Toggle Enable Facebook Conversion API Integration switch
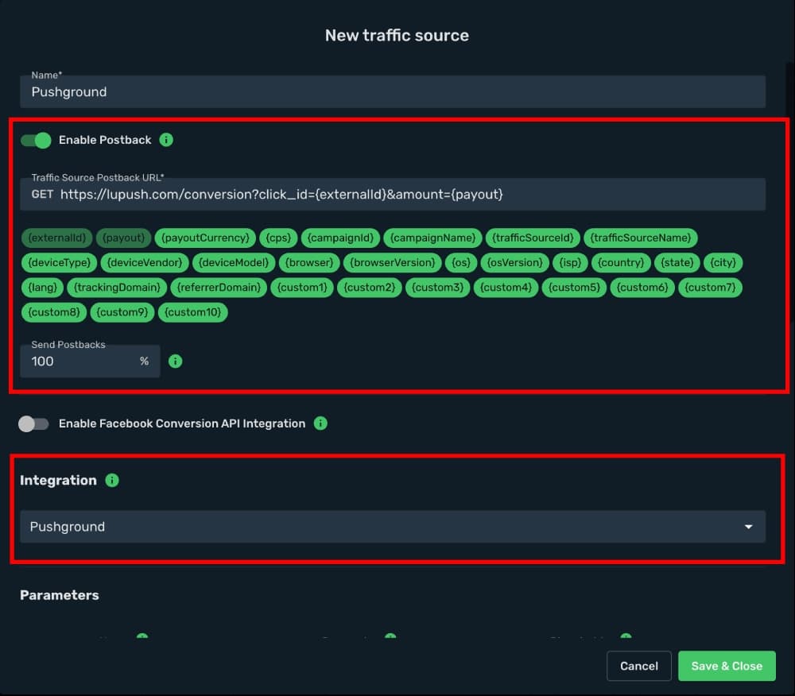This screenshot has width=795, height=696. (x=34, y=423)
